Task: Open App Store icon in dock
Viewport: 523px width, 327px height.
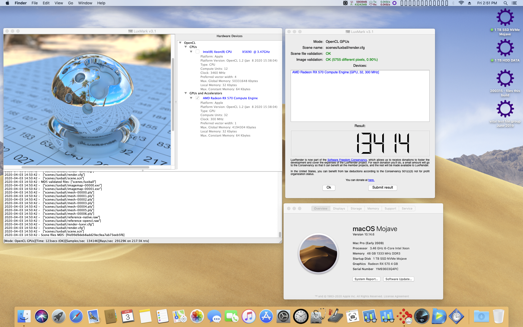Action: point(266,316)
